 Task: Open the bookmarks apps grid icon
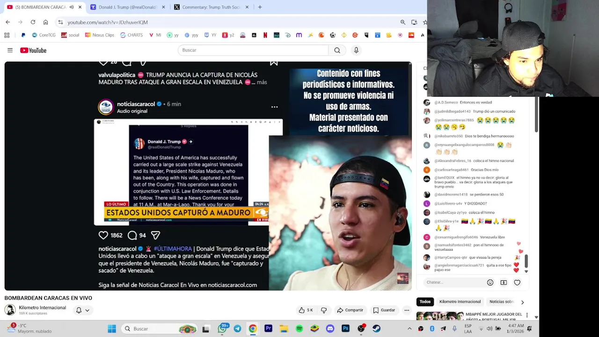coord(7,35)
